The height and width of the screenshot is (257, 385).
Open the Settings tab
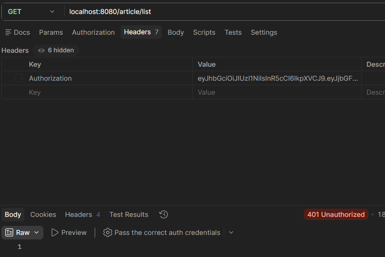(x=264, y=32)
